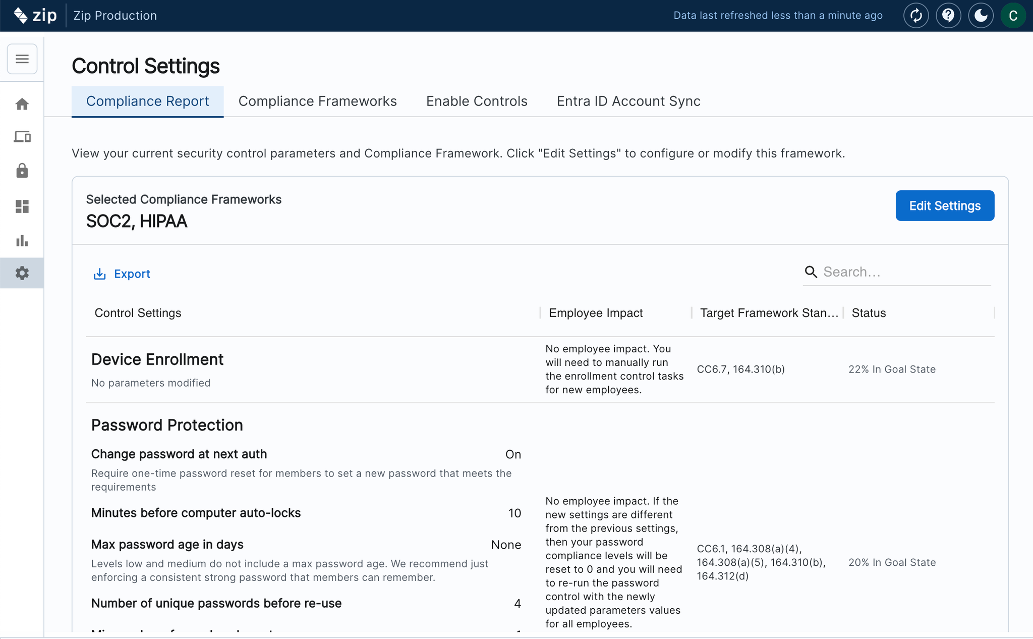Click the Target Framework Standard column header
Image resolution: width=1033 pixels, height=639 pixels.
[769, 313]
